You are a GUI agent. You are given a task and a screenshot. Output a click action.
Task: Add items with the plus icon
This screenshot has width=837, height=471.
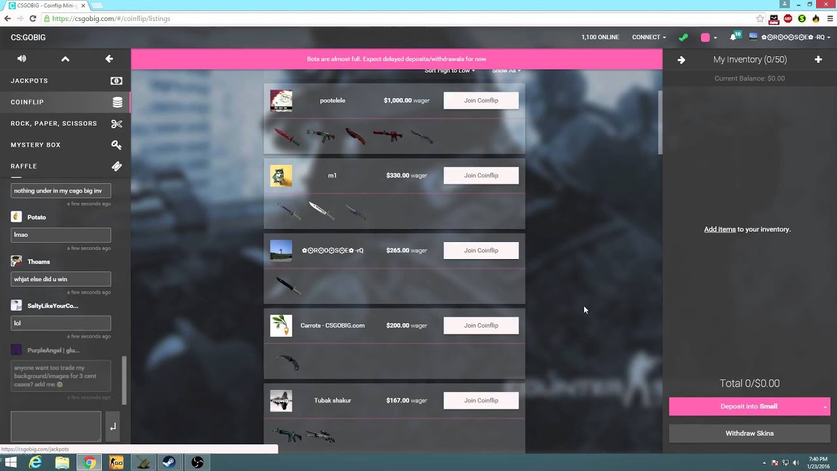tap(818, 60)
